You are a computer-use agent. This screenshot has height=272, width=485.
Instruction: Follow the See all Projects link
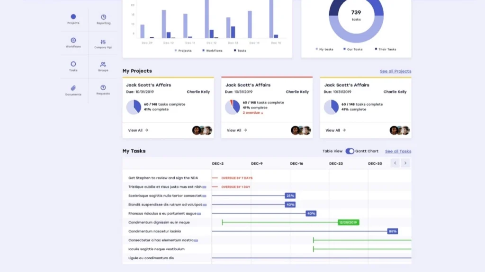point(395,70)
